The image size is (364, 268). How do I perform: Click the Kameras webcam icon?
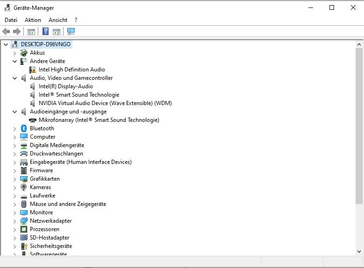[x=24, y=187]
